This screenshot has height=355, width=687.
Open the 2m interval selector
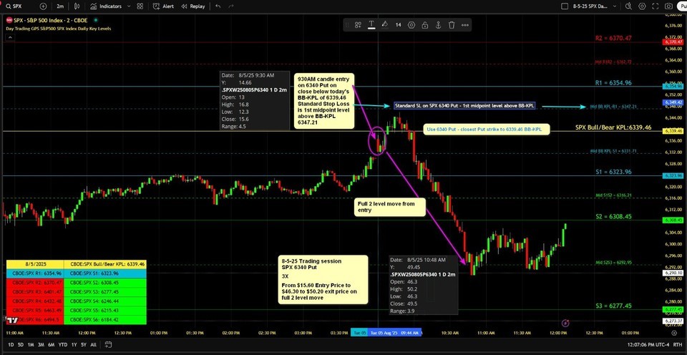click(x=60, y=6)
